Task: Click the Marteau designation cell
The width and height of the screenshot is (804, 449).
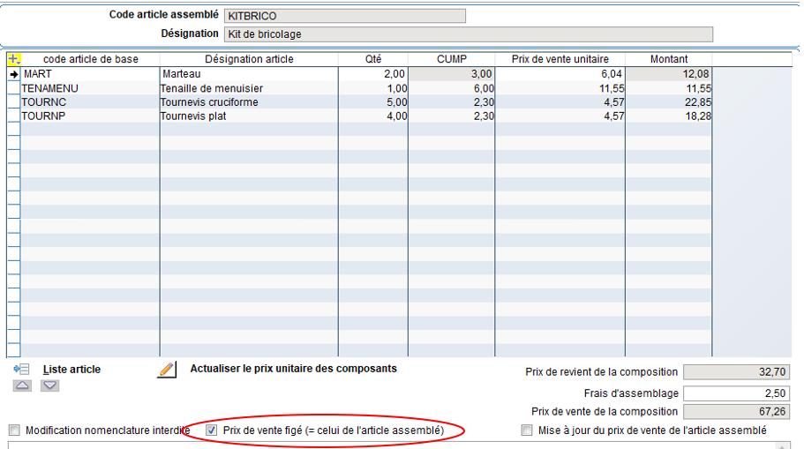Action: (x=249, y=74)
